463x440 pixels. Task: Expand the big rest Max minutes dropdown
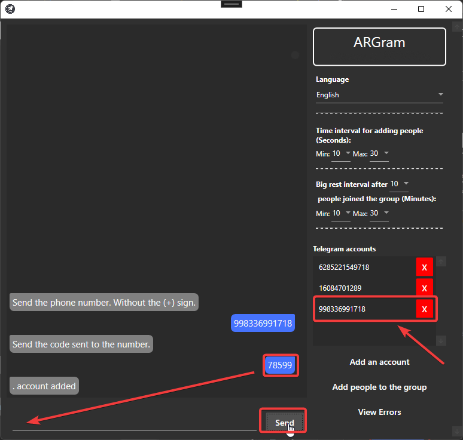point(379,213)
